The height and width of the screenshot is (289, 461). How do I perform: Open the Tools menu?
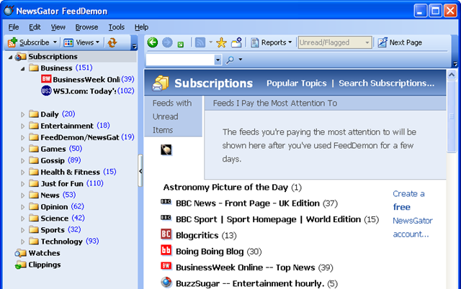(x=117, y=27)
